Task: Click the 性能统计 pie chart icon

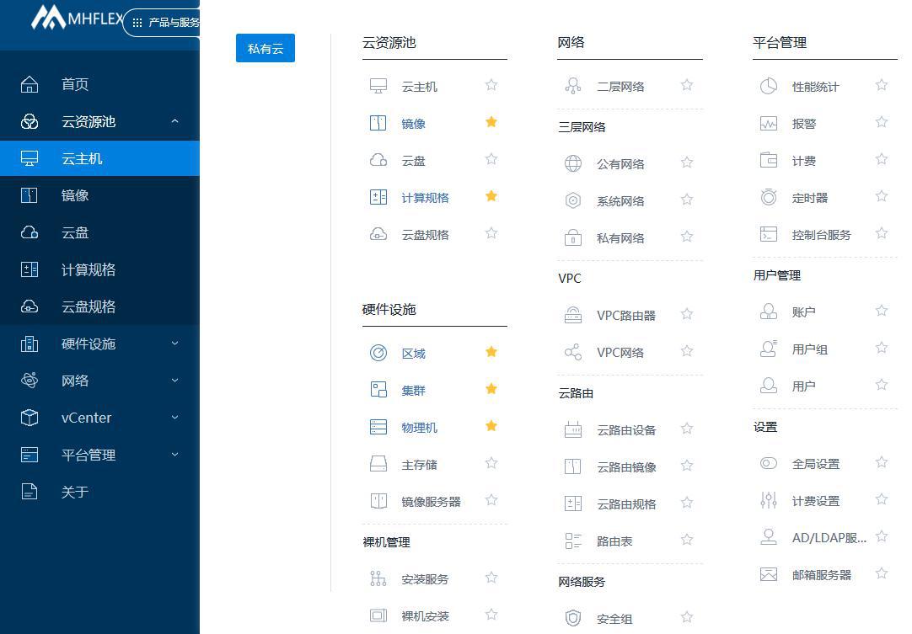Action: click(769, 86)
